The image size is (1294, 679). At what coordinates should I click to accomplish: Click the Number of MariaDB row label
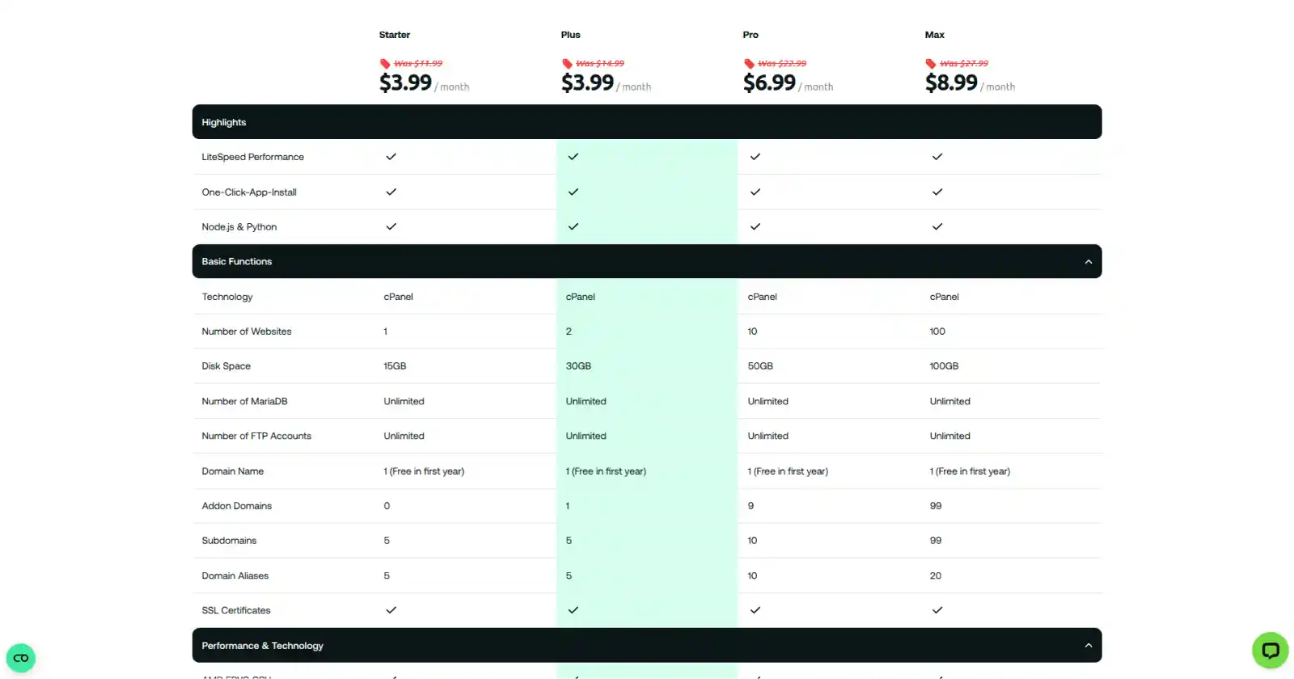click(x=245, y=401)
